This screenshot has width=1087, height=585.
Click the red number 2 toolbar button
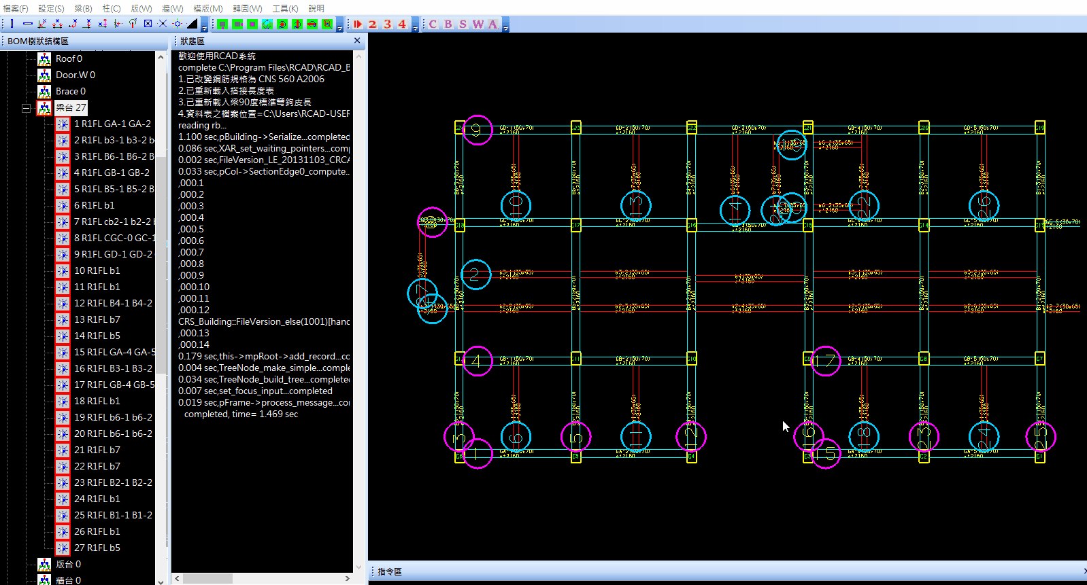[x=373, y=24]
